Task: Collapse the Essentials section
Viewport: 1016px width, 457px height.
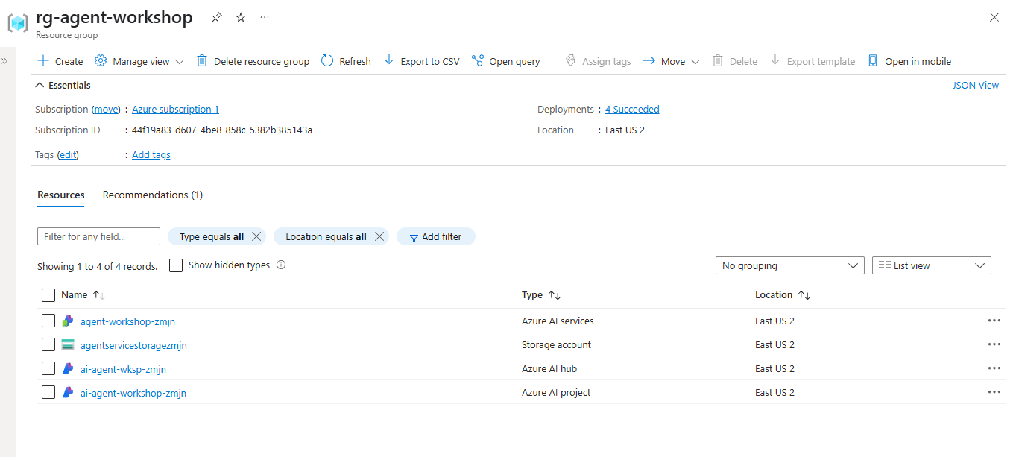Action: 40,85
